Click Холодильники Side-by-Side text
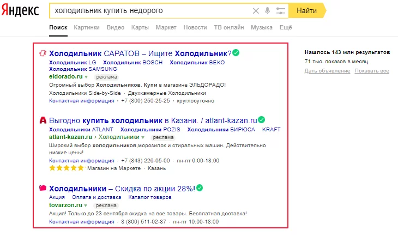 (85, 93)
